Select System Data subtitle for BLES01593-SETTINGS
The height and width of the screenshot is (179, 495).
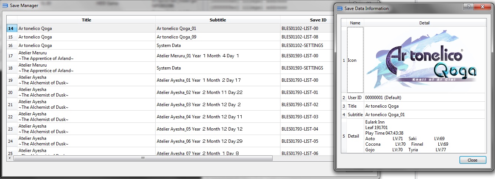tap(217, 68)
